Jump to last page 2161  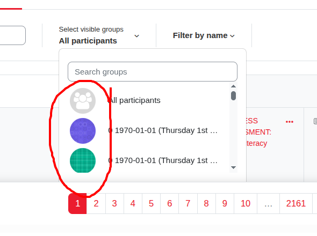[296, 203]
